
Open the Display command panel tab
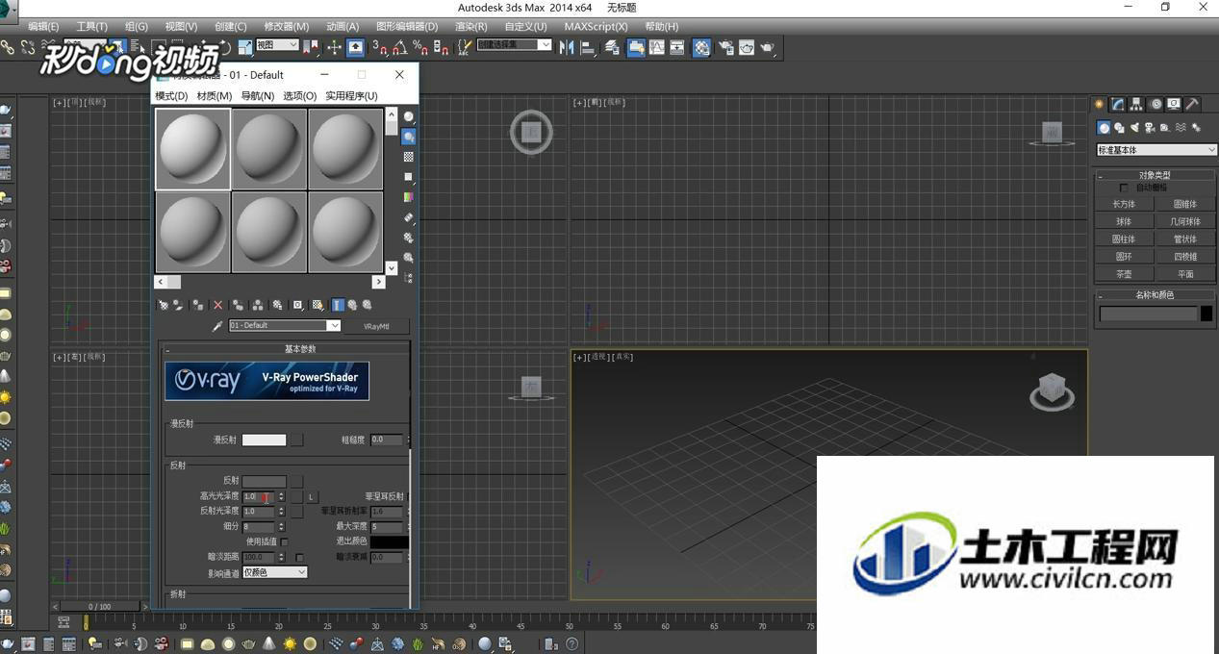tap(1174, 104)
